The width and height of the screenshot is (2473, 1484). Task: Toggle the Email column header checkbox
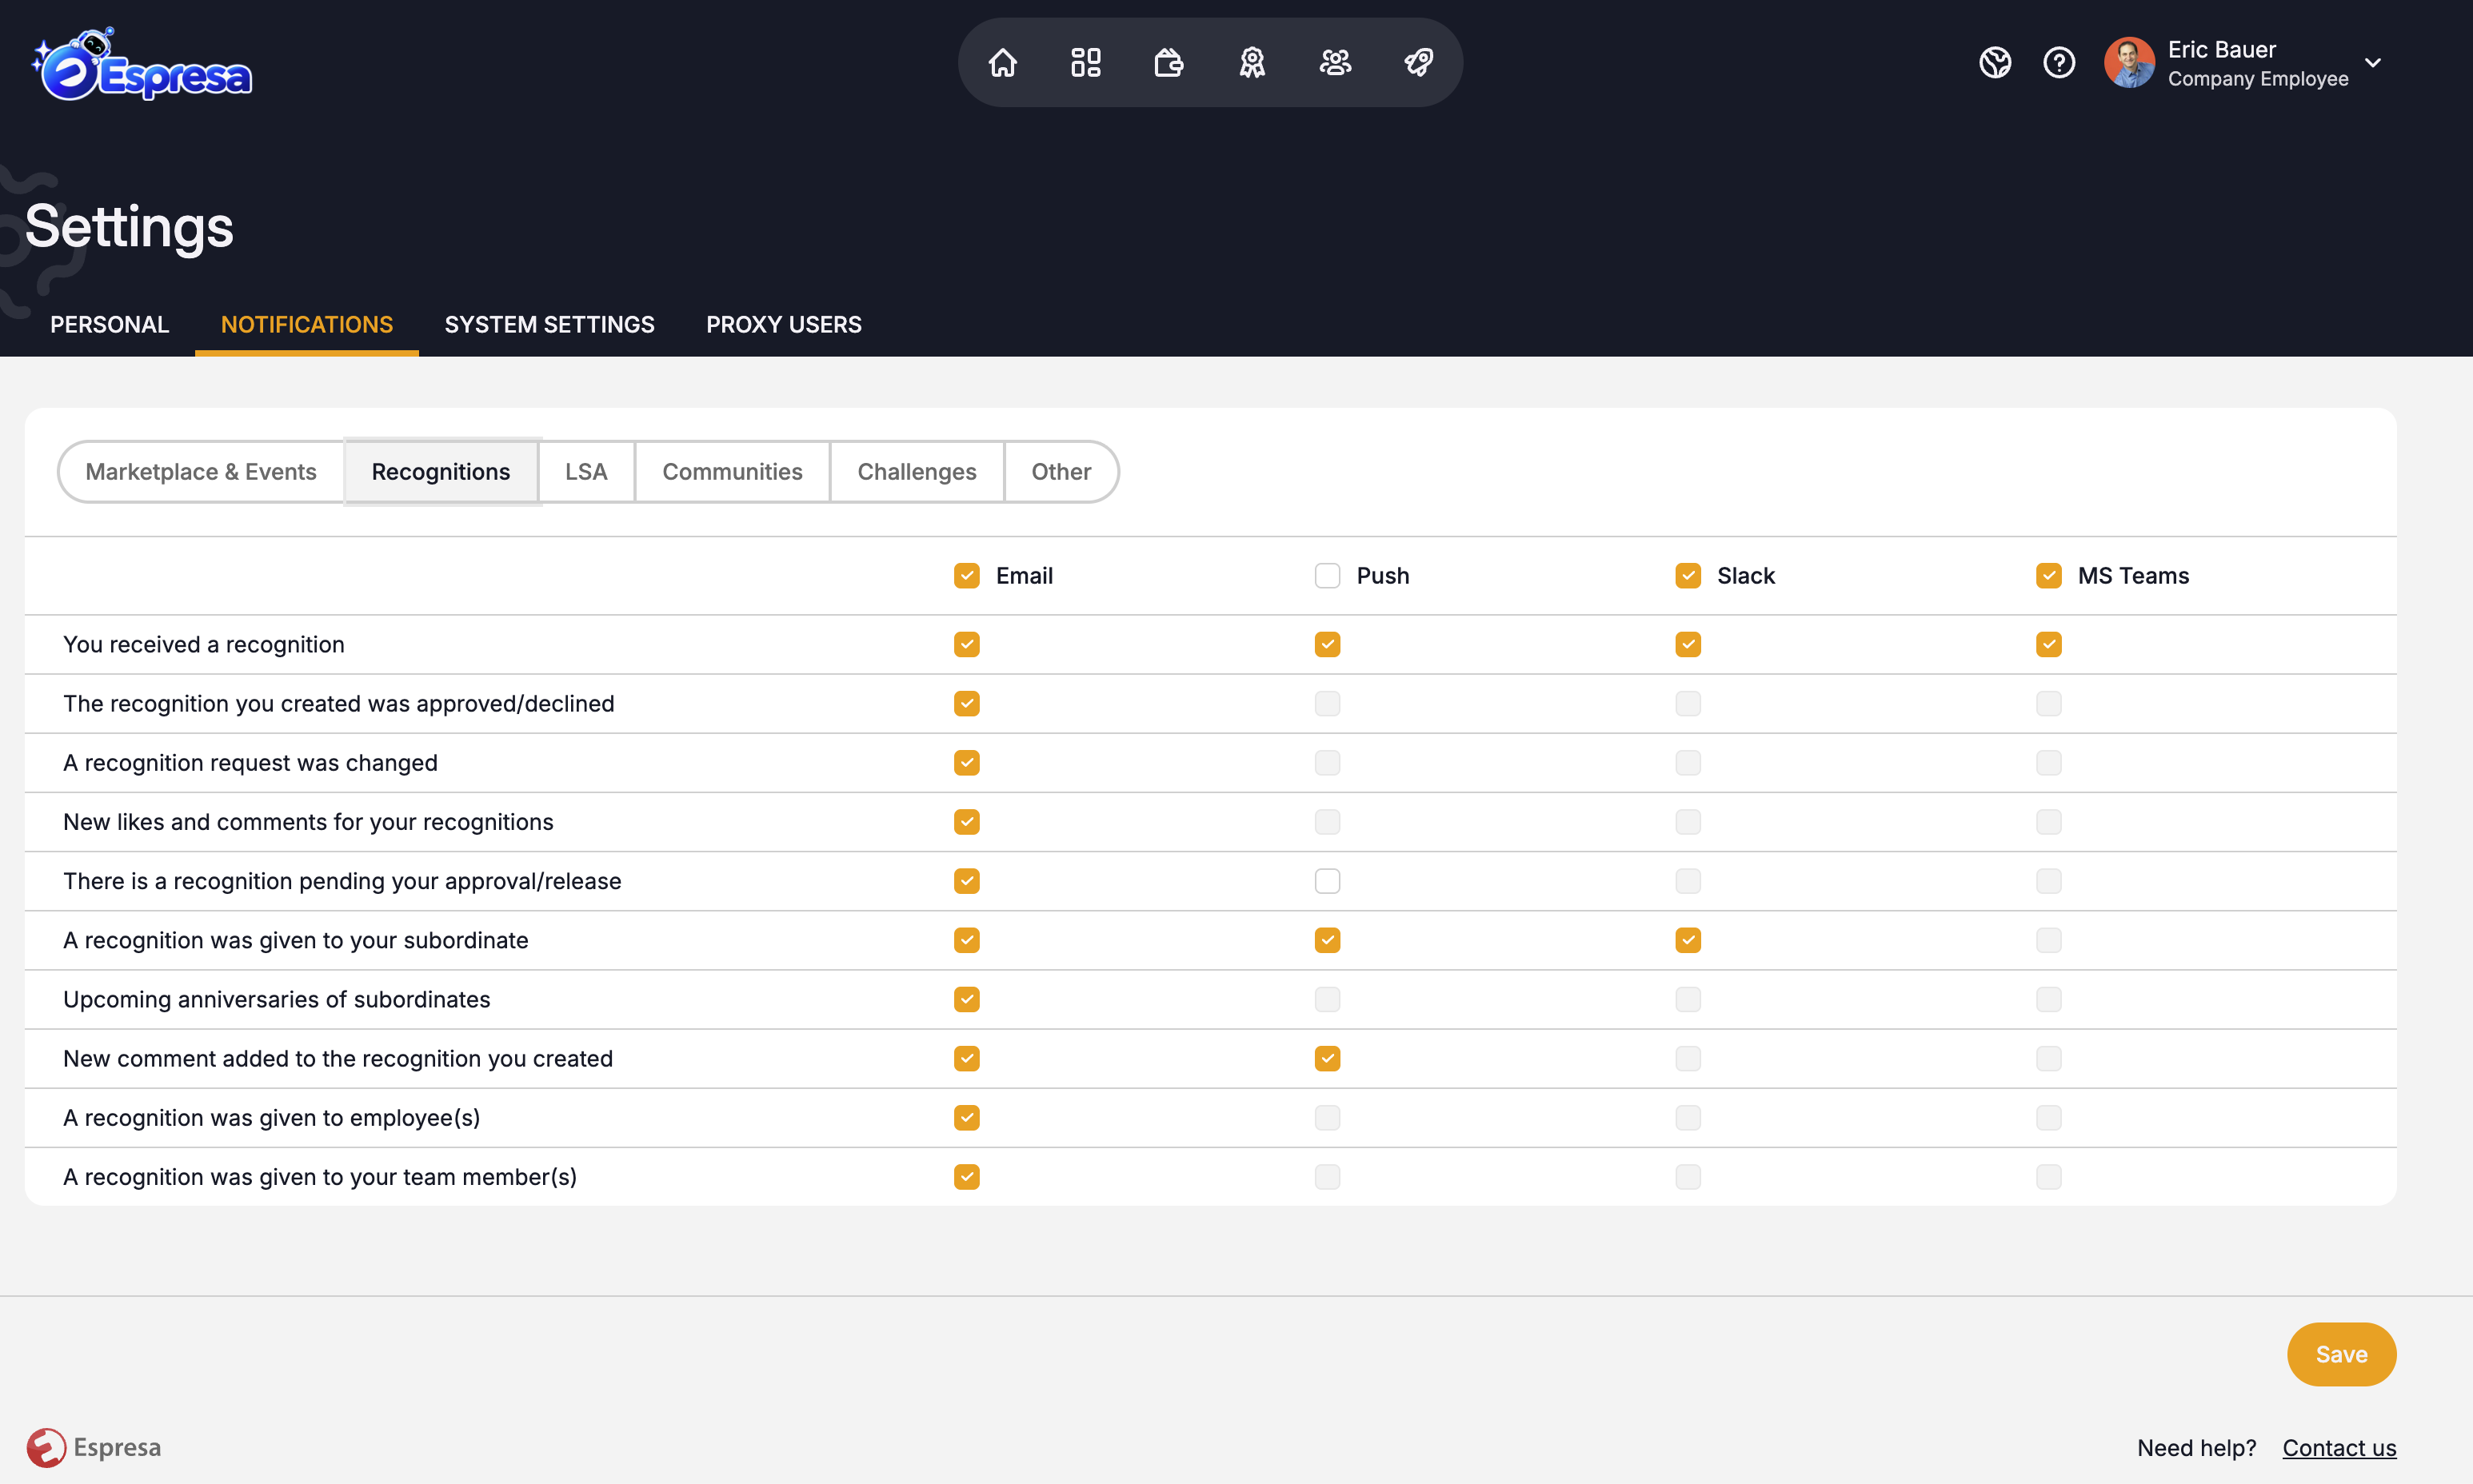point(966,575)
